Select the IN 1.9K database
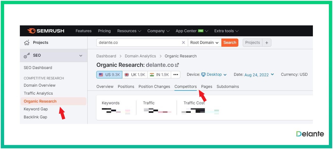 pos(159,75)
